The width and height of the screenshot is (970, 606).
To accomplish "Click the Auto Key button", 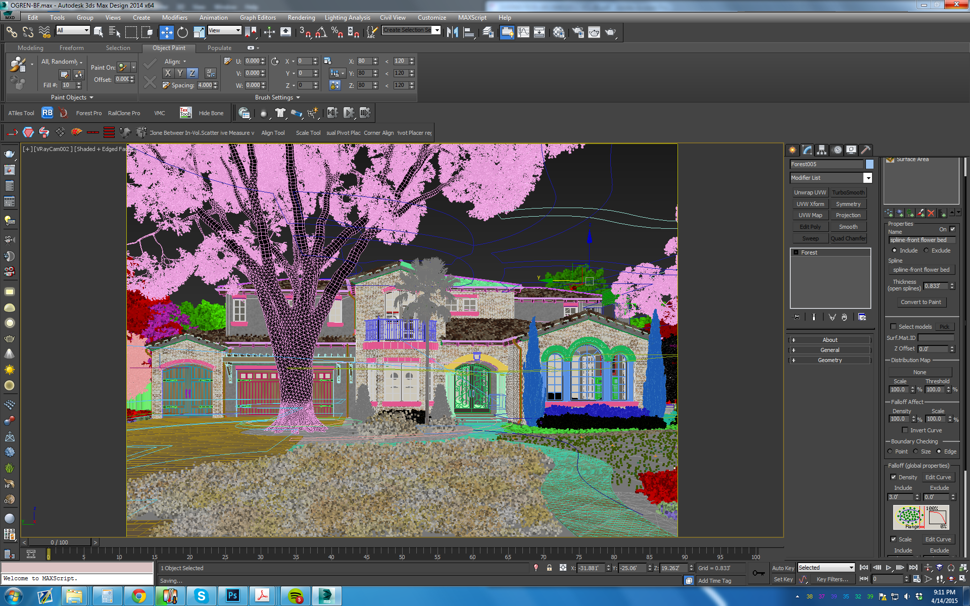I will (783, 568).
